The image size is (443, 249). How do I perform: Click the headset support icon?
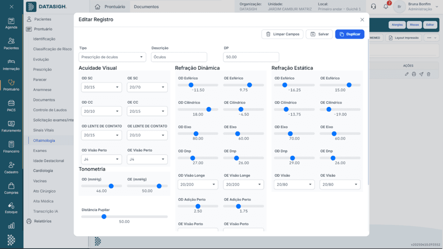click(373, 7)
